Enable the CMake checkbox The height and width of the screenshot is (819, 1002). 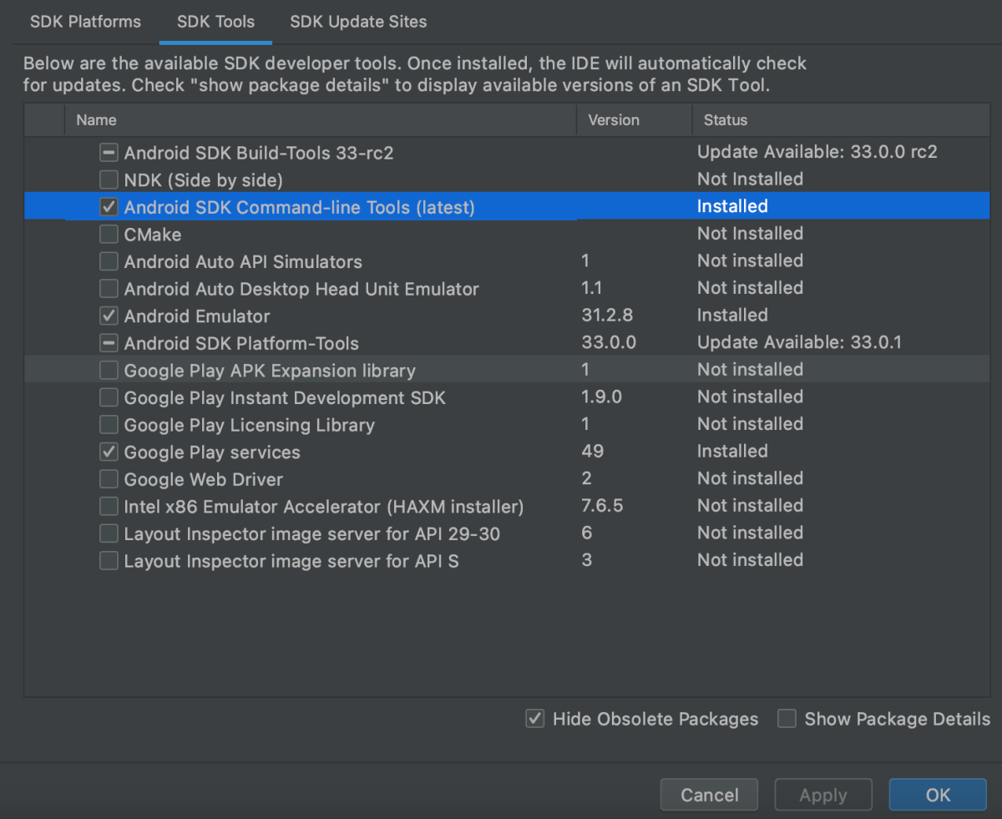click(x=109, y=235)
